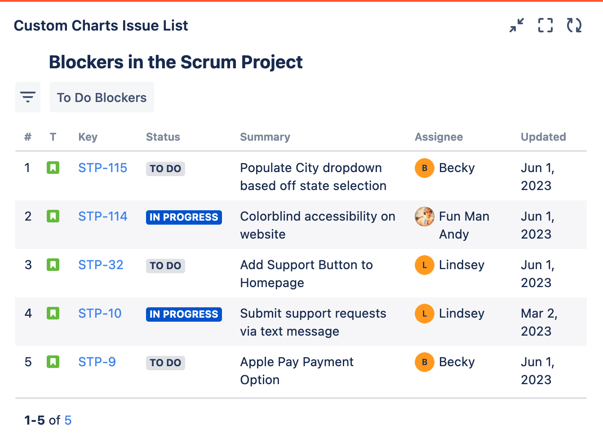Expand the gadget to fullscreen
The image size is (603, 443).
coord(545,25)
